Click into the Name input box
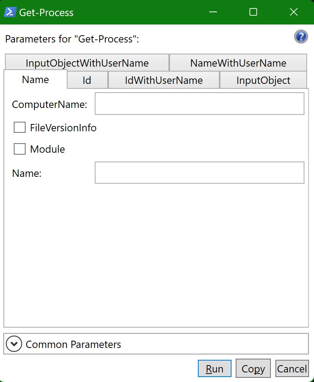314x382 pixels. point(199,173)
